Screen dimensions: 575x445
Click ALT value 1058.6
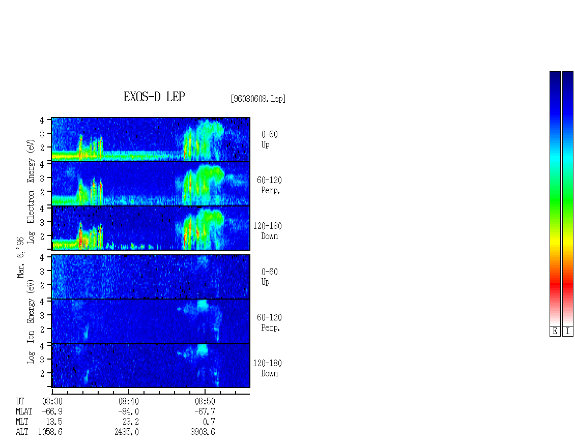tap(50, 432)
